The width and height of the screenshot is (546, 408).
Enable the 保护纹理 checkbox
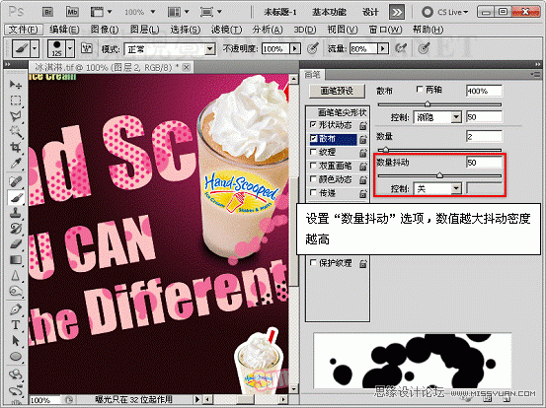pyautogui.click(x=313, y=263)
